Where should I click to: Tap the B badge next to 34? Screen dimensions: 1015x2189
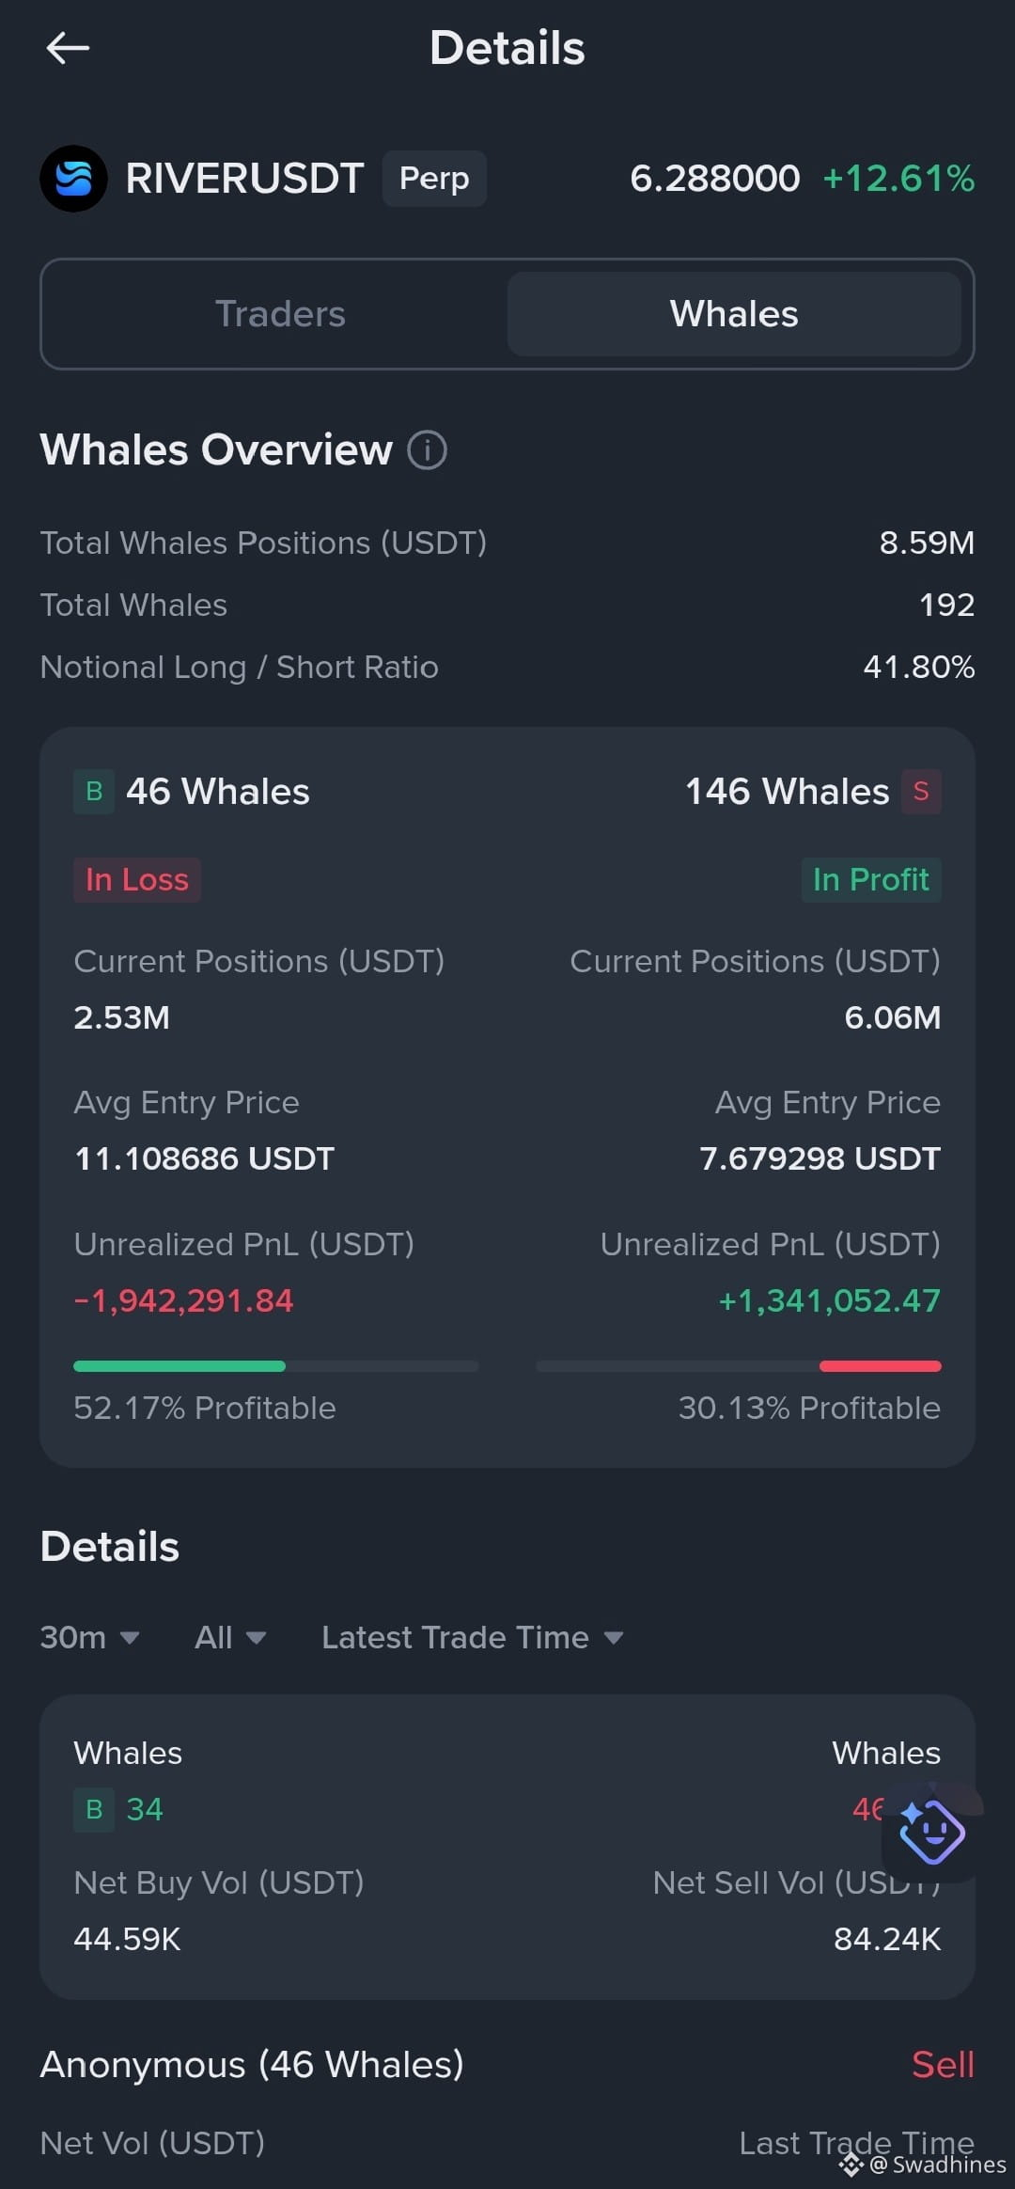coord(94,1809)
